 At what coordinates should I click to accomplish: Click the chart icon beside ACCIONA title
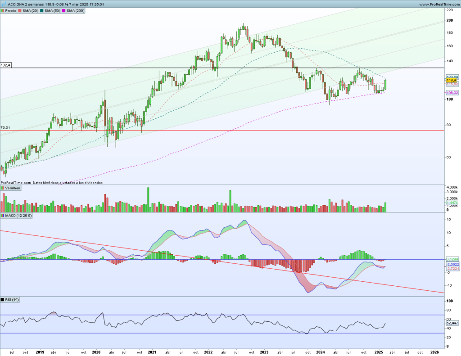(x=4, y=4)
